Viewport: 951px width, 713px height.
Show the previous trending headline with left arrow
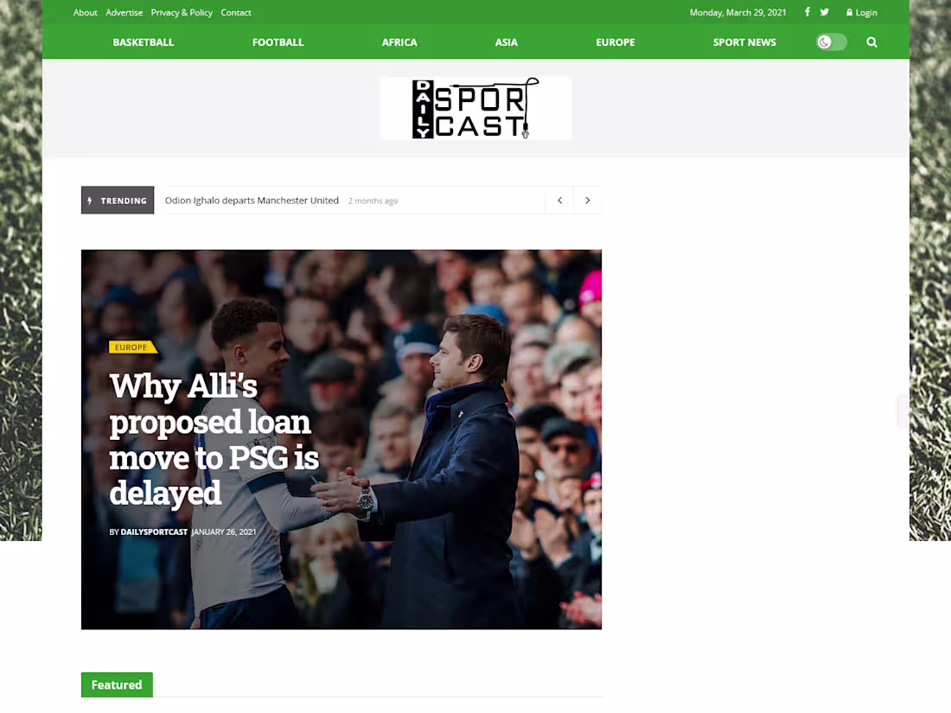tap(559, 200)
